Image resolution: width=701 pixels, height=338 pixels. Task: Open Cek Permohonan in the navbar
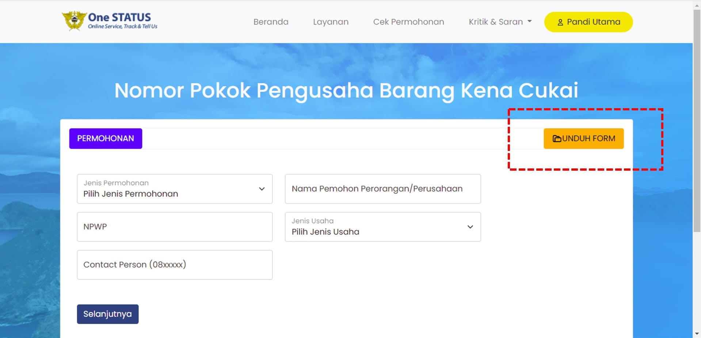click(408, 22)
